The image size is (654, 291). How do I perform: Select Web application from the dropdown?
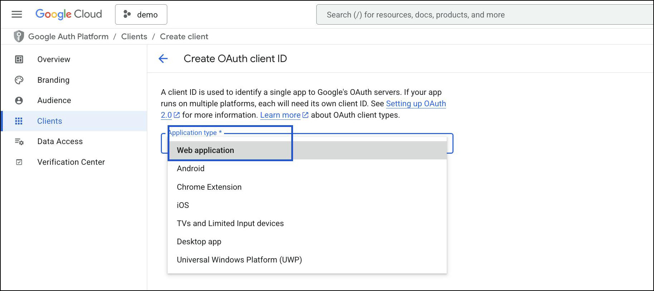click(205, 150)
